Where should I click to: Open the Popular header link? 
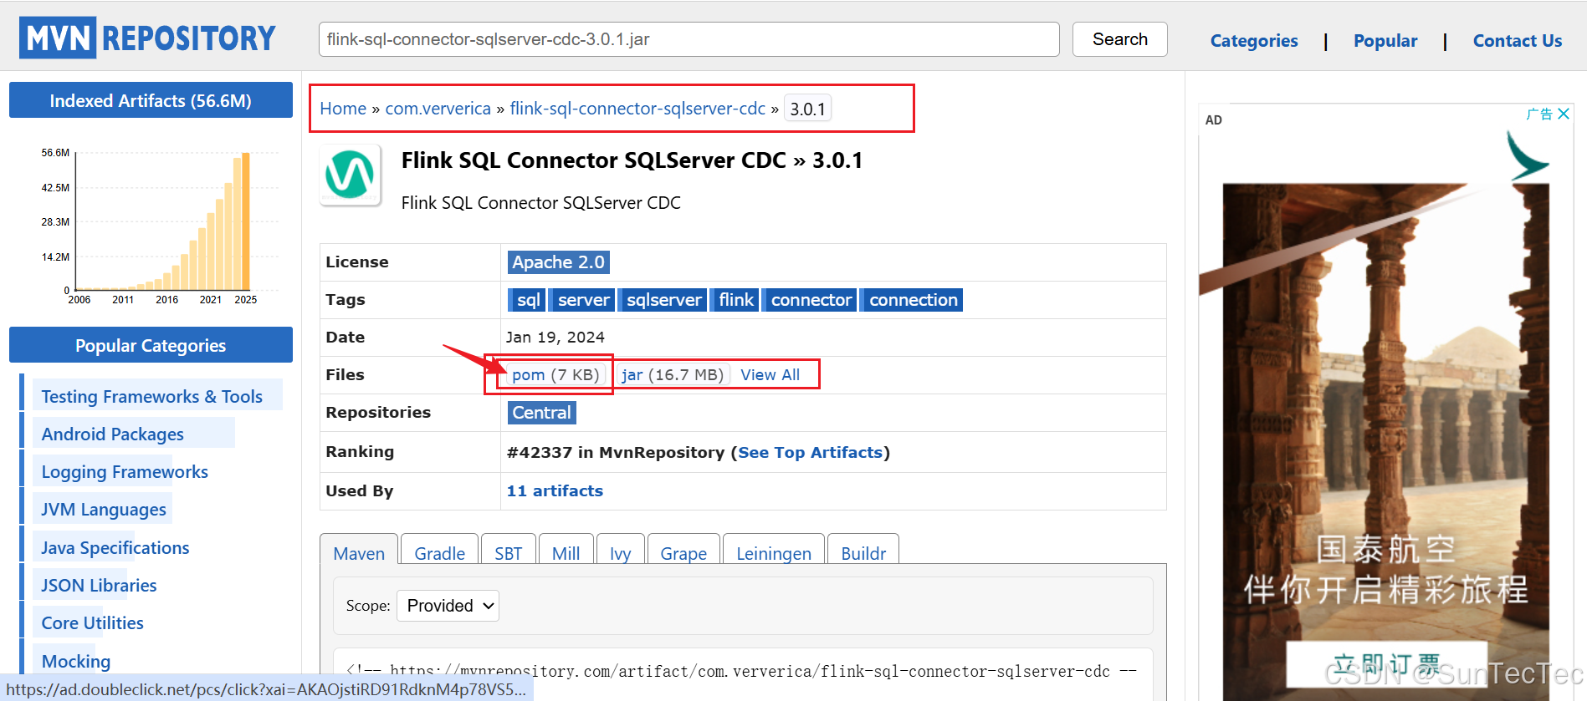[1385, 41]
